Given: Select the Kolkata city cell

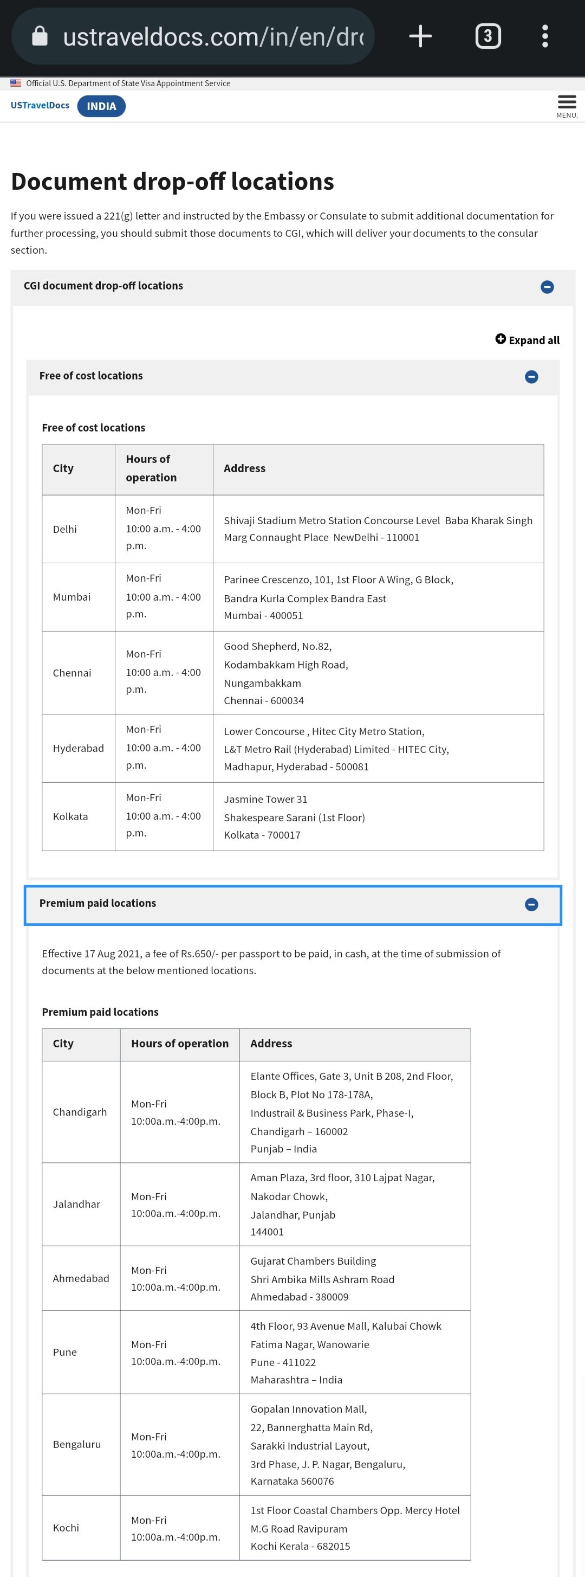Looking at the screenshot, I should (79, 816).
